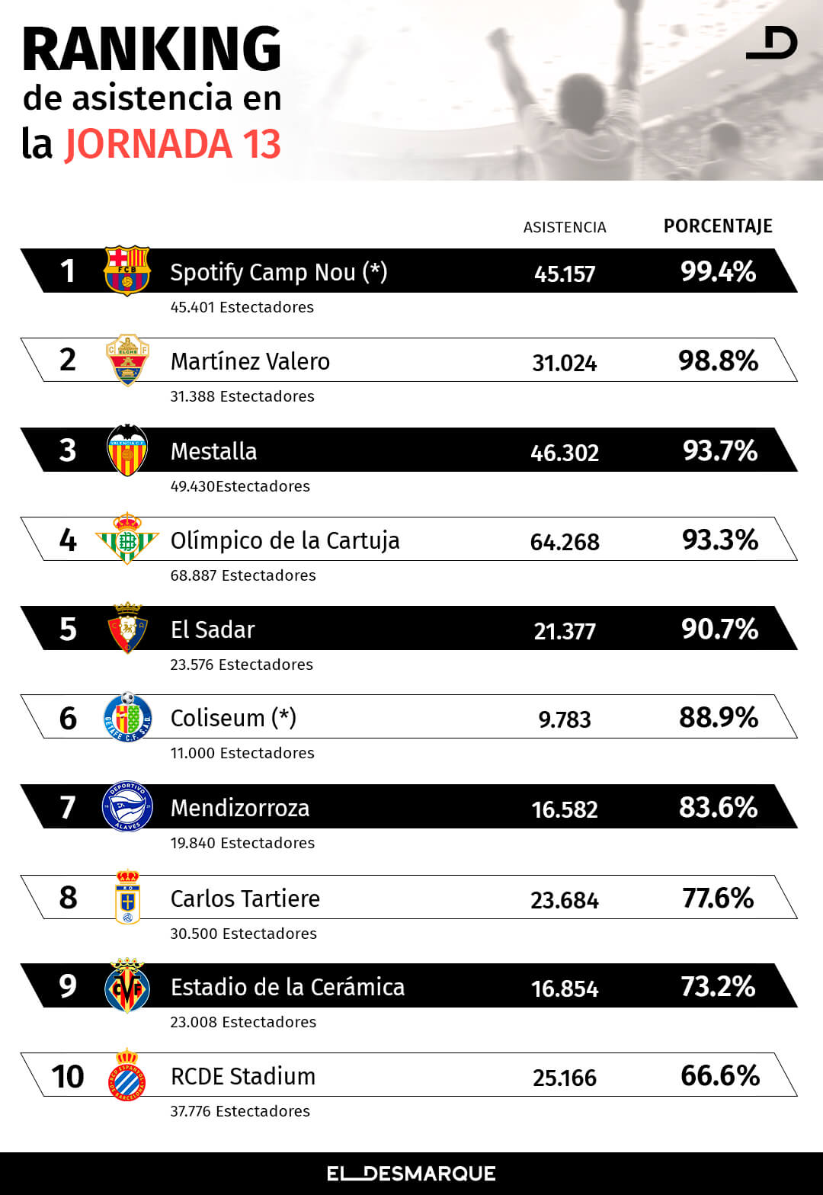This screenshot has width=823, height=1195.
Task: Click the Deportivo Alavés crest
Action: (127, 806)
